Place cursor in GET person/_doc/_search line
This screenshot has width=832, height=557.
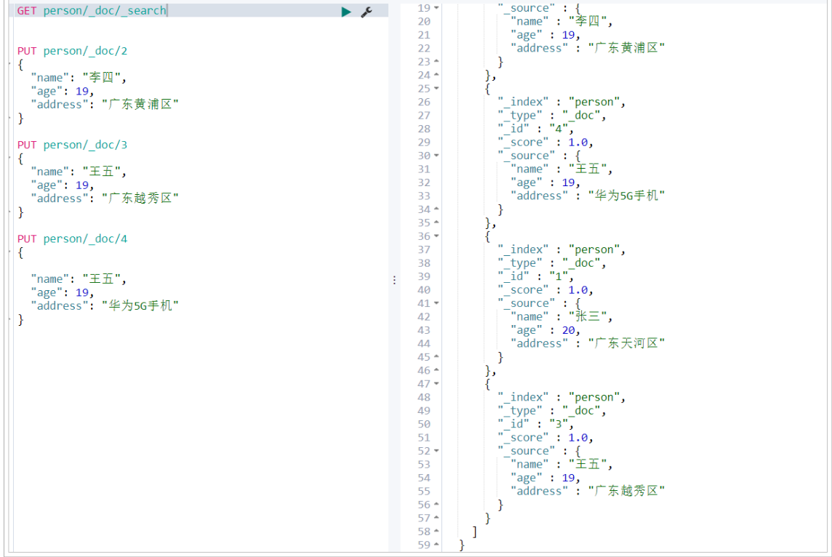point(91,11)
